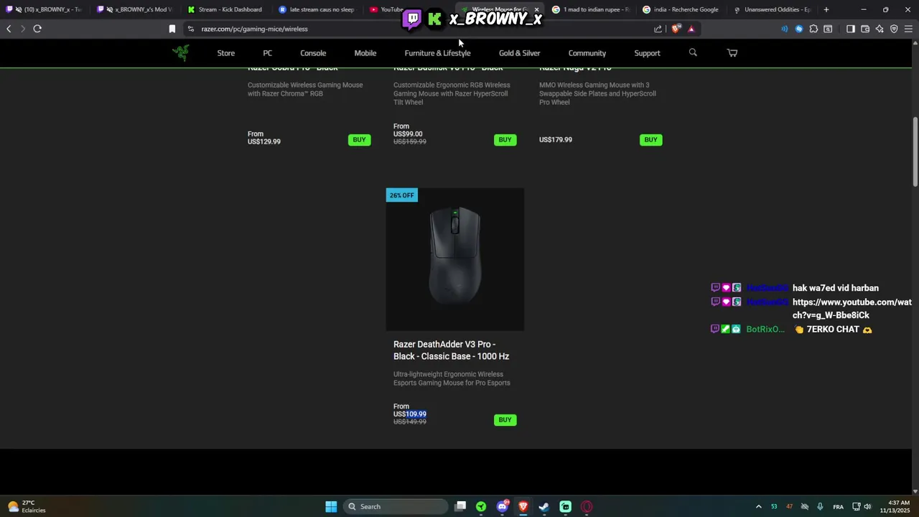Click the DeathAdder V3 Pro product image
This screenshot has width=919, height=517.
(x=455, y=259)
